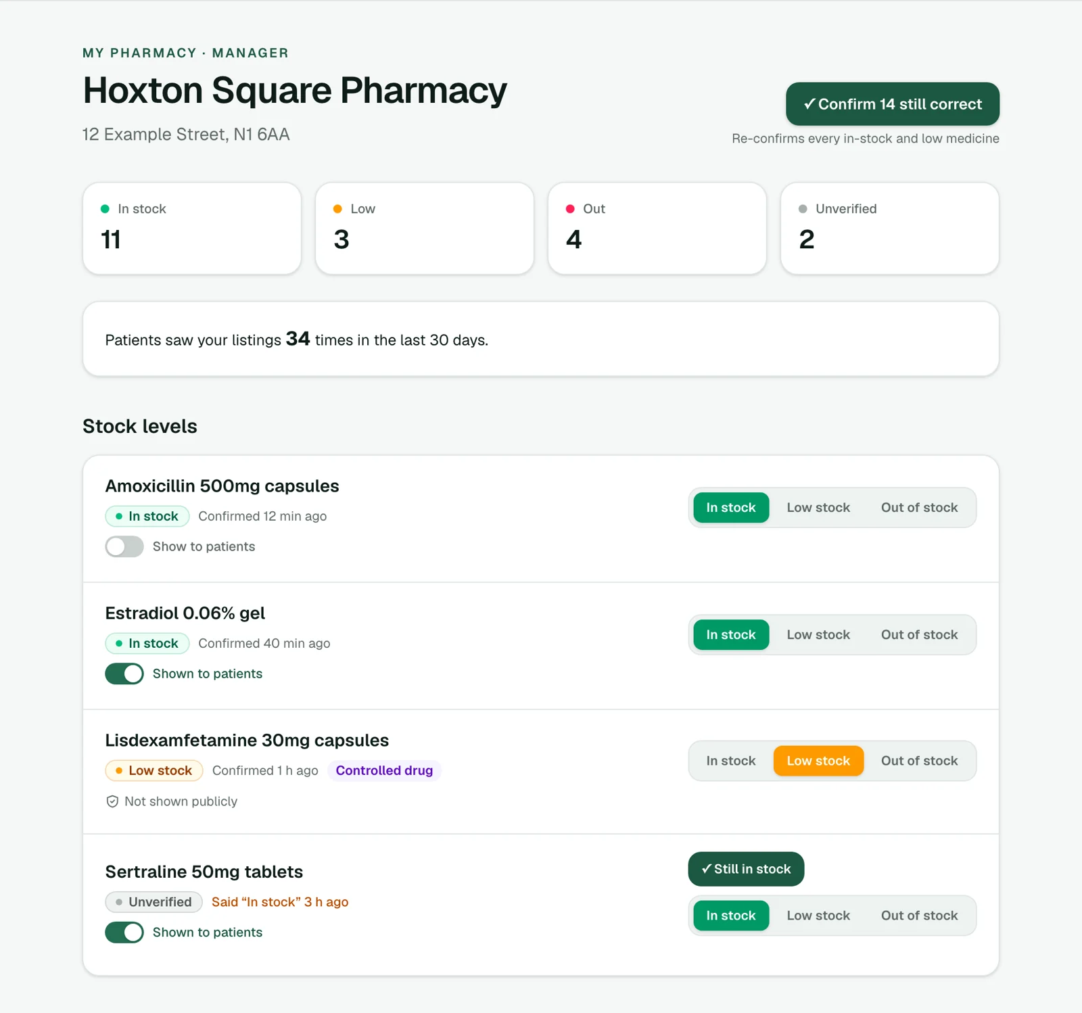The image size is (1082, 1013).
Task: Click the Low stock status pill under Lisdexamfetamine
Action: (x=154, y=771)
